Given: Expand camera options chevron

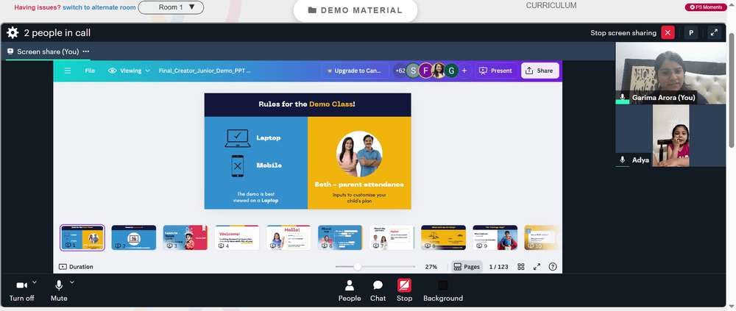Looking at the screenshot, I should [35, 282].
